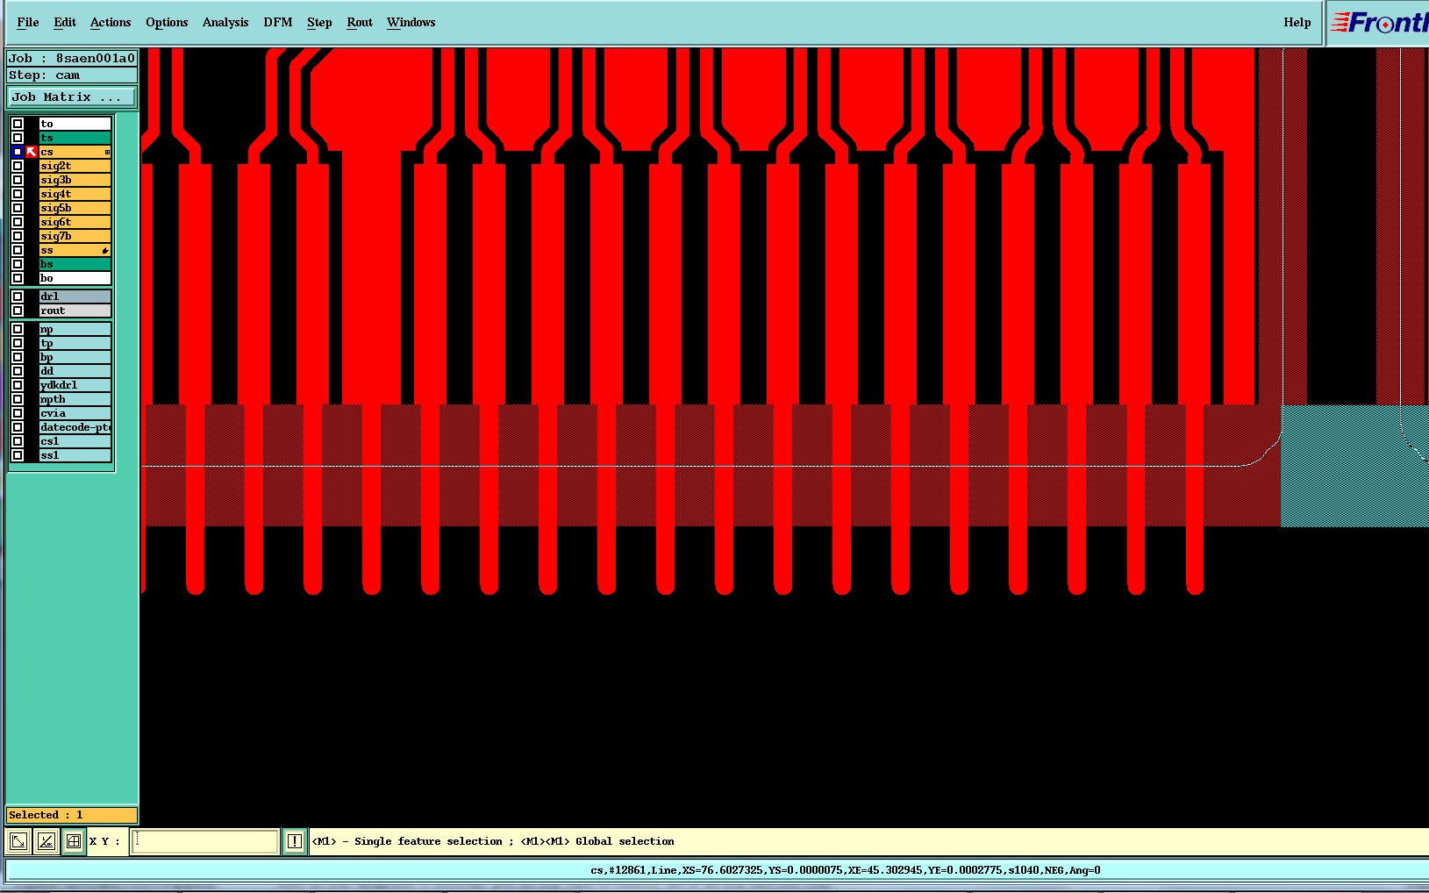Open the Actions menu
This screenshot has width=1429, height=893.
pyautogui.click(x=111, y=23)
